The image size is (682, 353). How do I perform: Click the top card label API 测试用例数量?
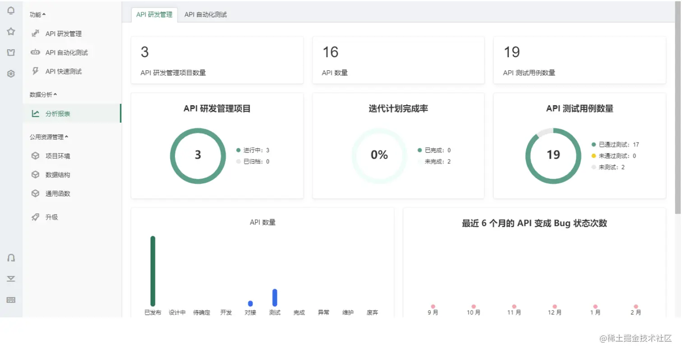[x=529, y=73]
